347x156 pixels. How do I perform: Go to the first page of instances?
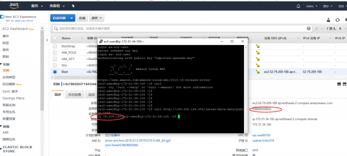[x=317, y=28]
